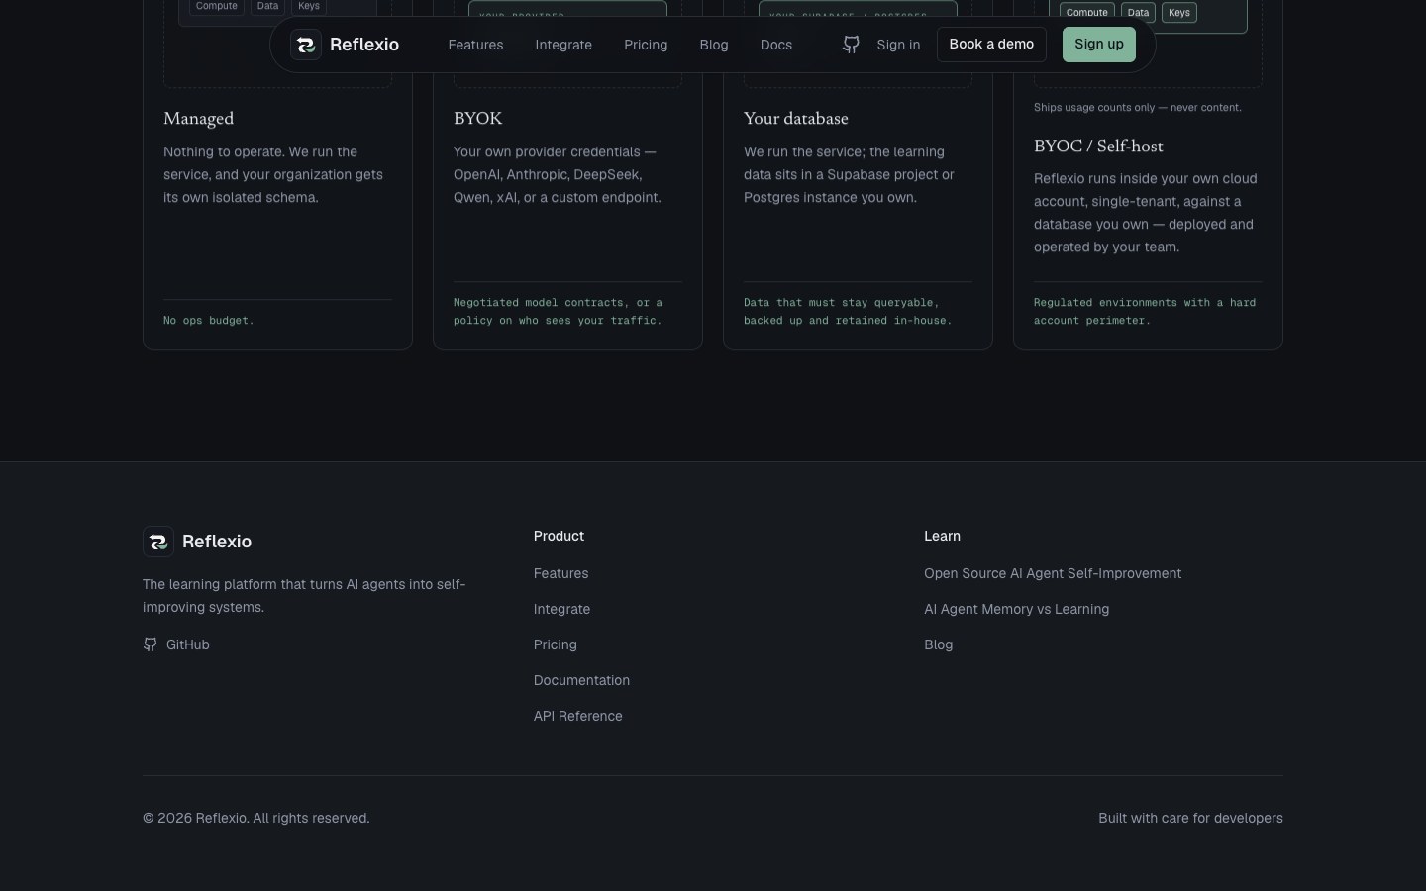The height and width of the screenshot is (891, 1426).
Task: Click the footer tagline 'The learning platform that turns AI agents'
Action: pos(304,596)
